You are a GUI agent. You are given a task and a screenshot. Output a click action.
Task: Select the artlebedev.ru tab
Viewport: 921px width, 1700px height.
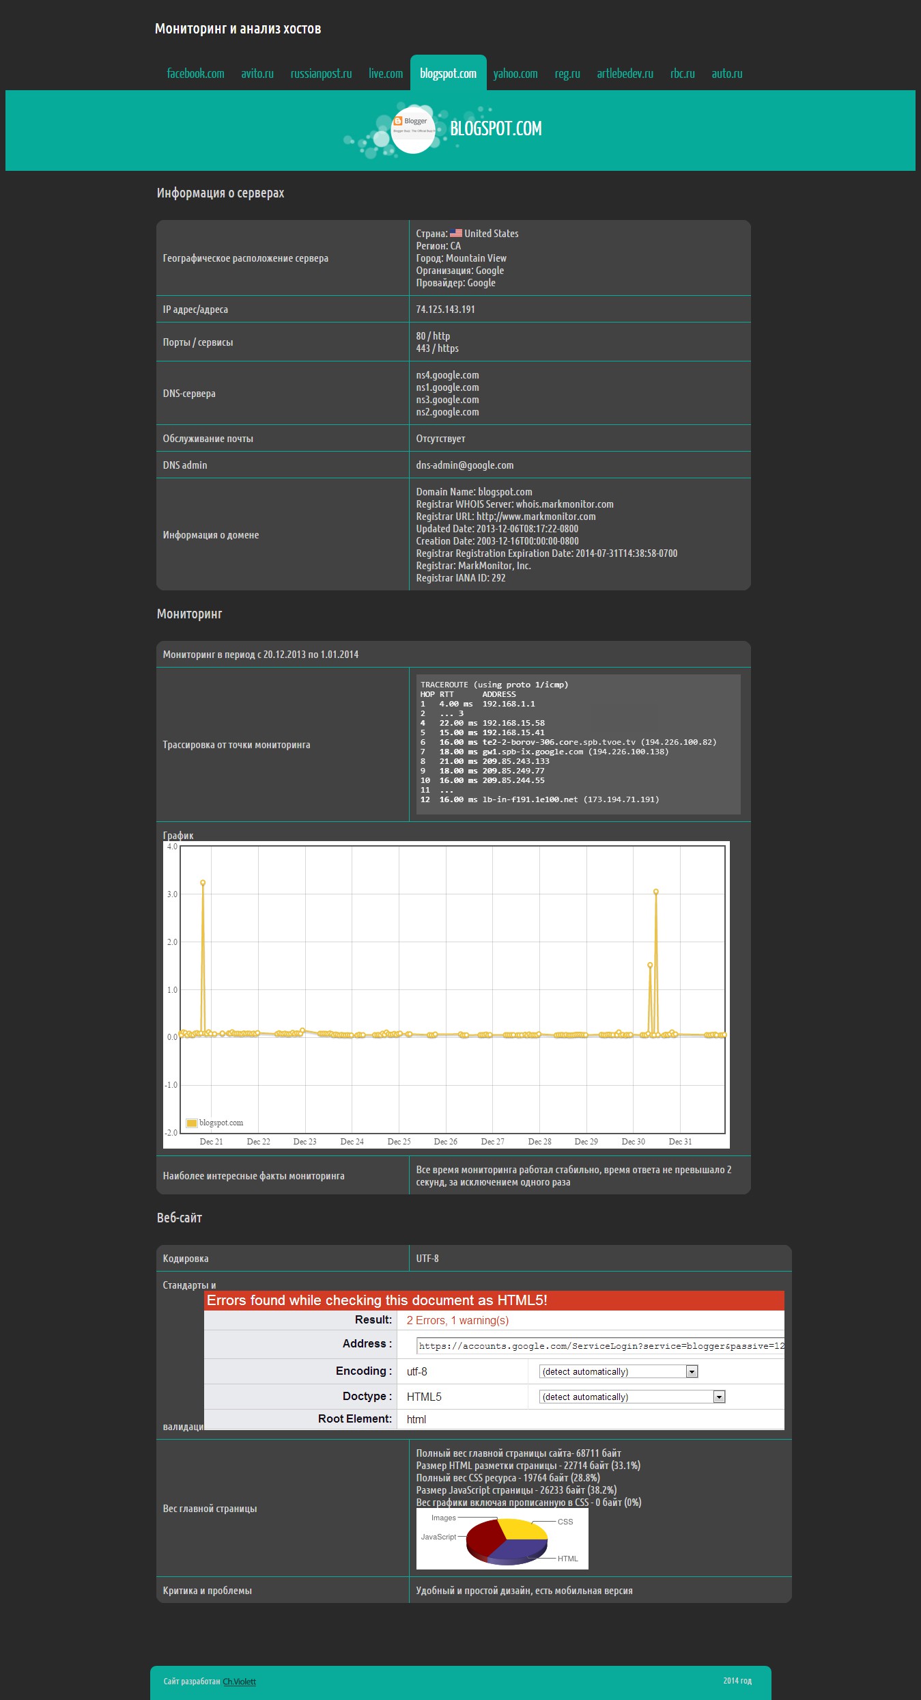click(625, 73)
